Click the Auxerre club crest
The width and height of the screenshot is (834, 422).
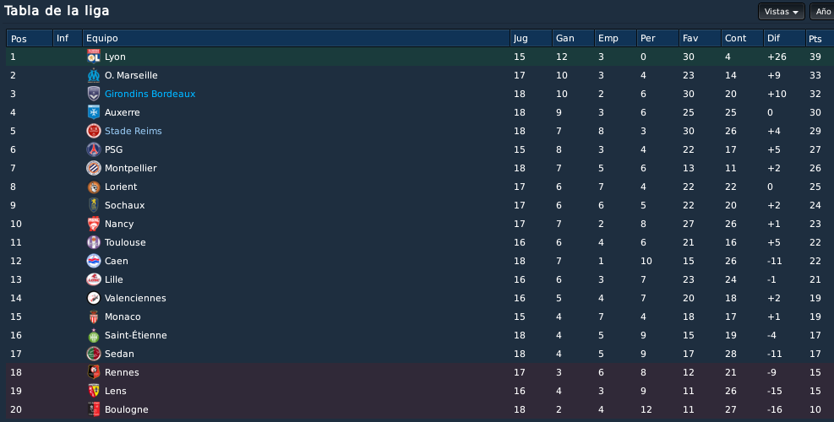pos(94,112)
